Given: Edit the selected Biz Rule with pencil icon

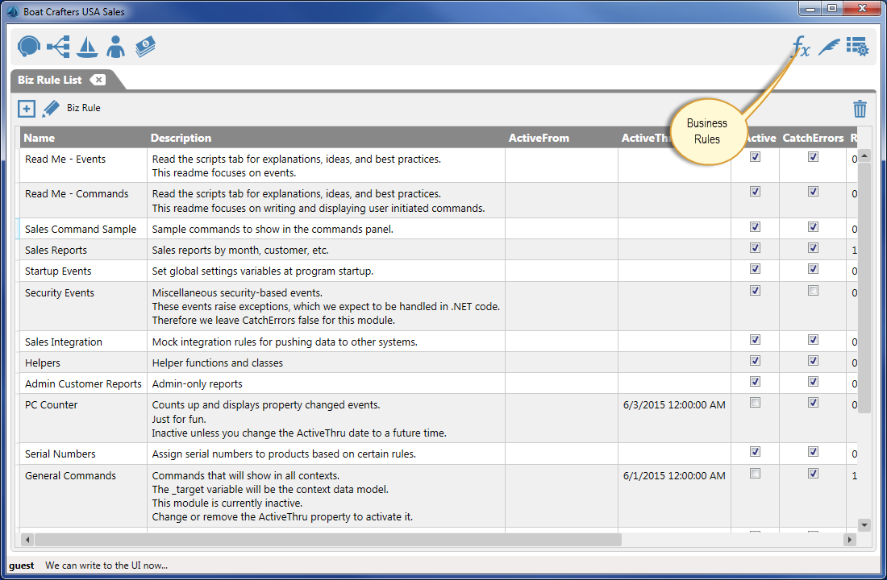Looking at the screenshot, I should point(50,109).
